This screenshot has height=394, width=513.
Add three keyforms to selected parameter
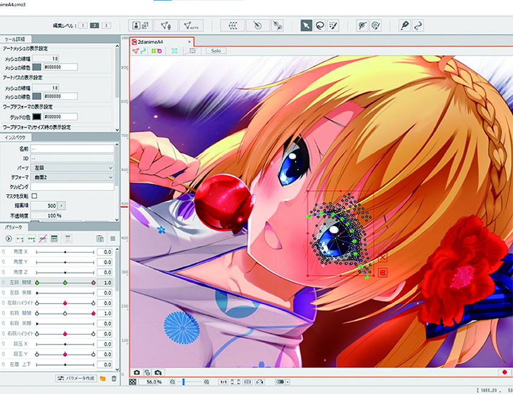click(x=31, y=239)
